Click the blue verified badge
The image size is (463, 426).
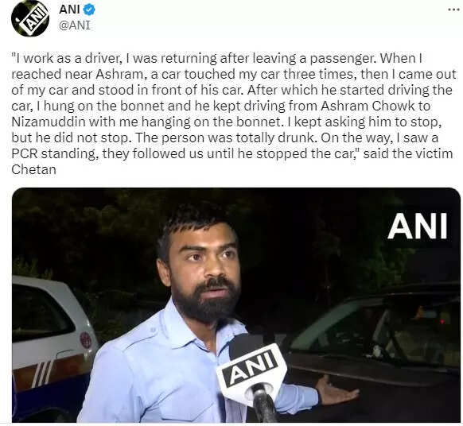pyautogui.click(x=88, y=10)
